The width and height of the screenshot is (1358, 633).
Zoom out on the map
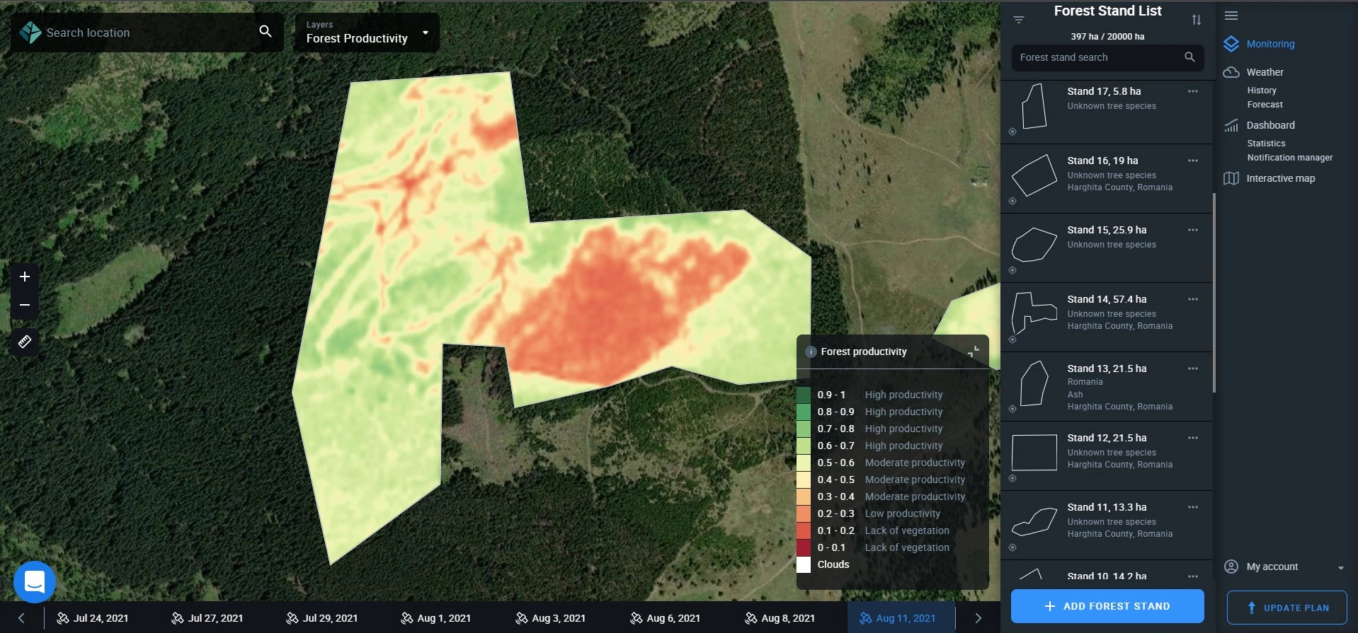pos(25,305)
